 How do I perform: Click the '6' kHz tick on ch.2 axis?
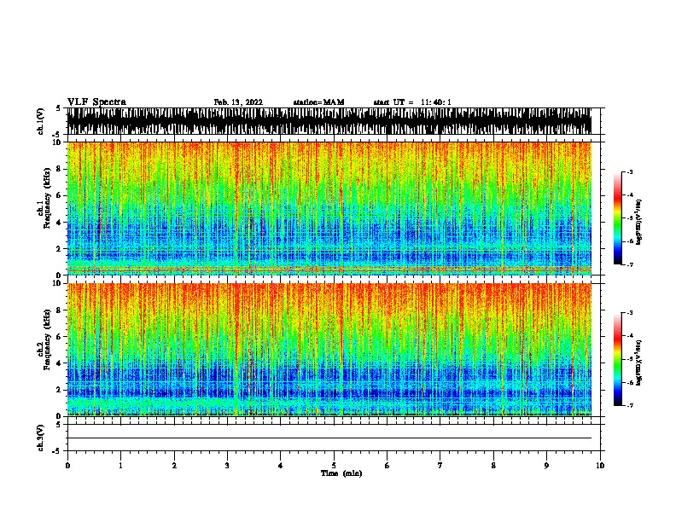60,336
